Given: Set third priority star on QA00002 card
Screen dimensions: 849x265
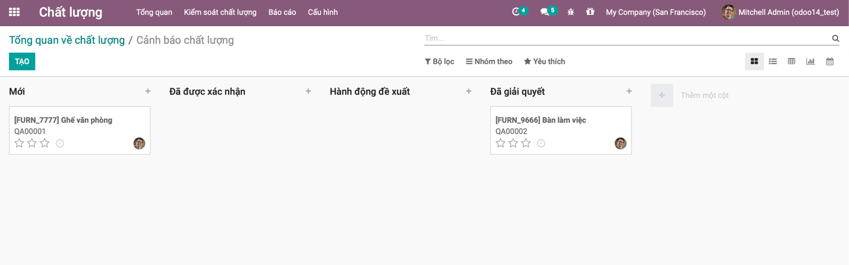Looking at the screenshot, I should point(526,143).
